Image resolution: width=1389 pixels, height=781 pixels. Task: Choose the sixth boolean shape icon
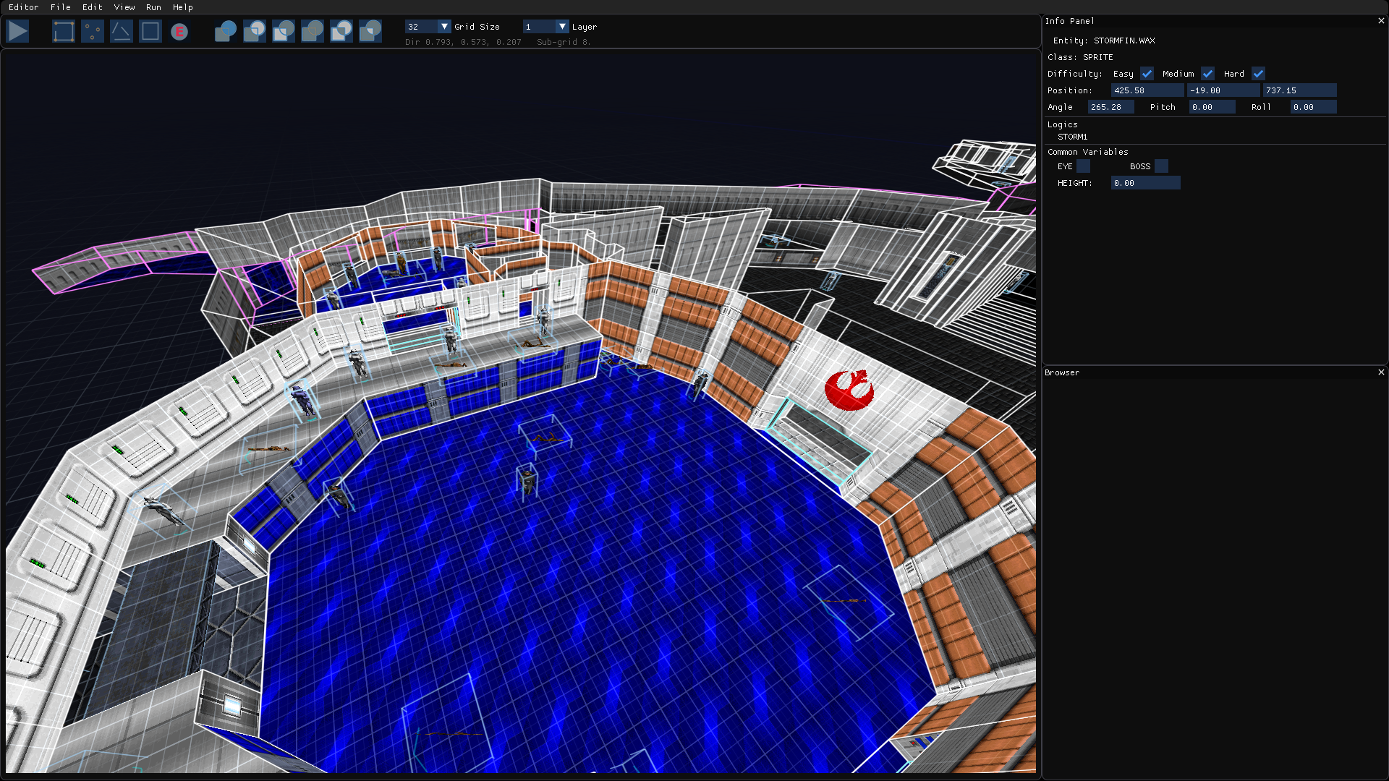point(370,31)
